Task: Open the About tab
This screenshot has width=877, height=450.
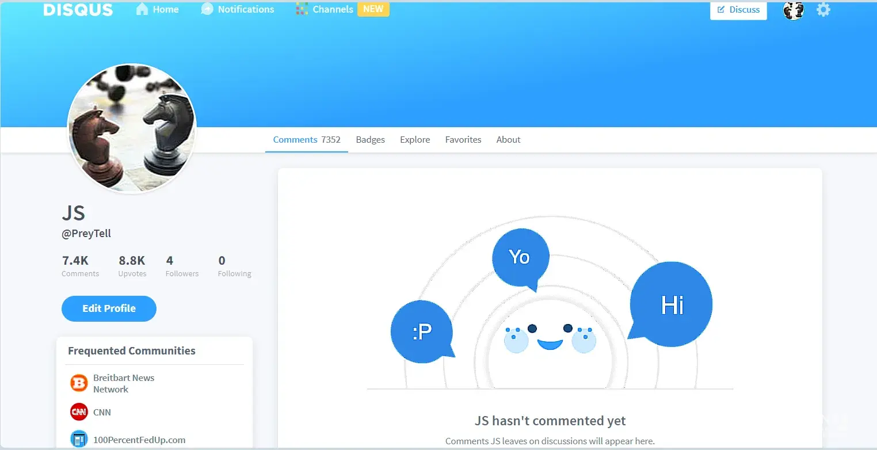Action: (509, 139)
